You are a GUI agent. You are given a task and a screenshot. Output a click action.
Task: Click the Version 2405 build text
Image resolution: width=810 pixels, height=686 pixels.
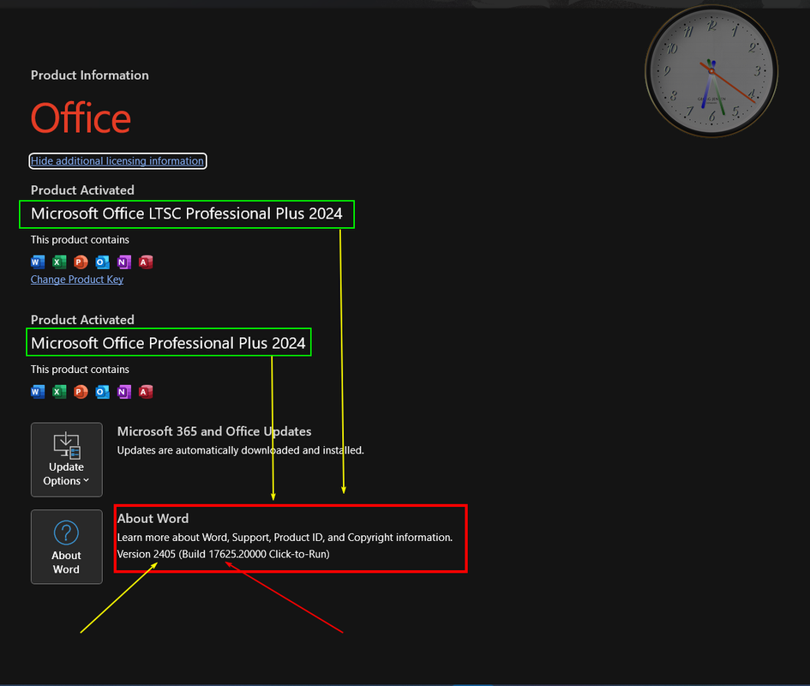point(223,554)
